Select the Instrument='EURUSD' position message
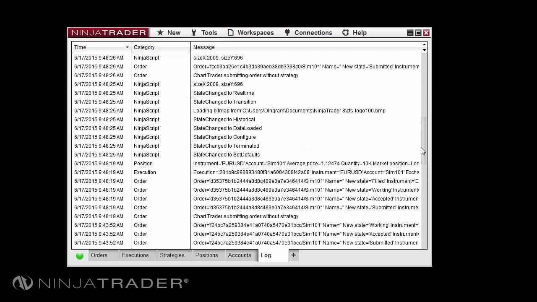Screen dimensions: 537x302 [306, 164]
